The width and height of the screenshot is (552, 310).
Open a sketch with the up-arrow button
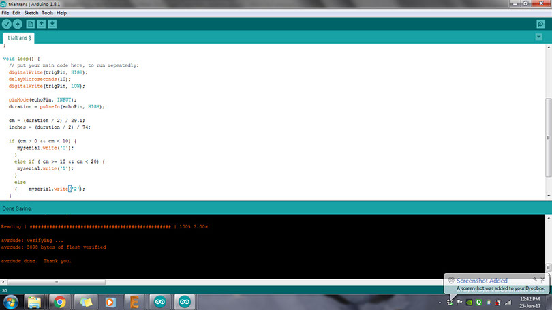41,24
